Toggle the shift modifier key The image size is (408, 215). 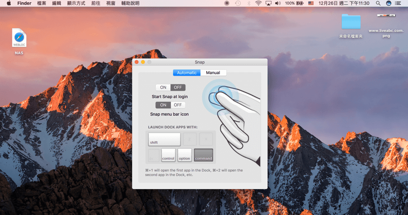[x=165, y=139]
